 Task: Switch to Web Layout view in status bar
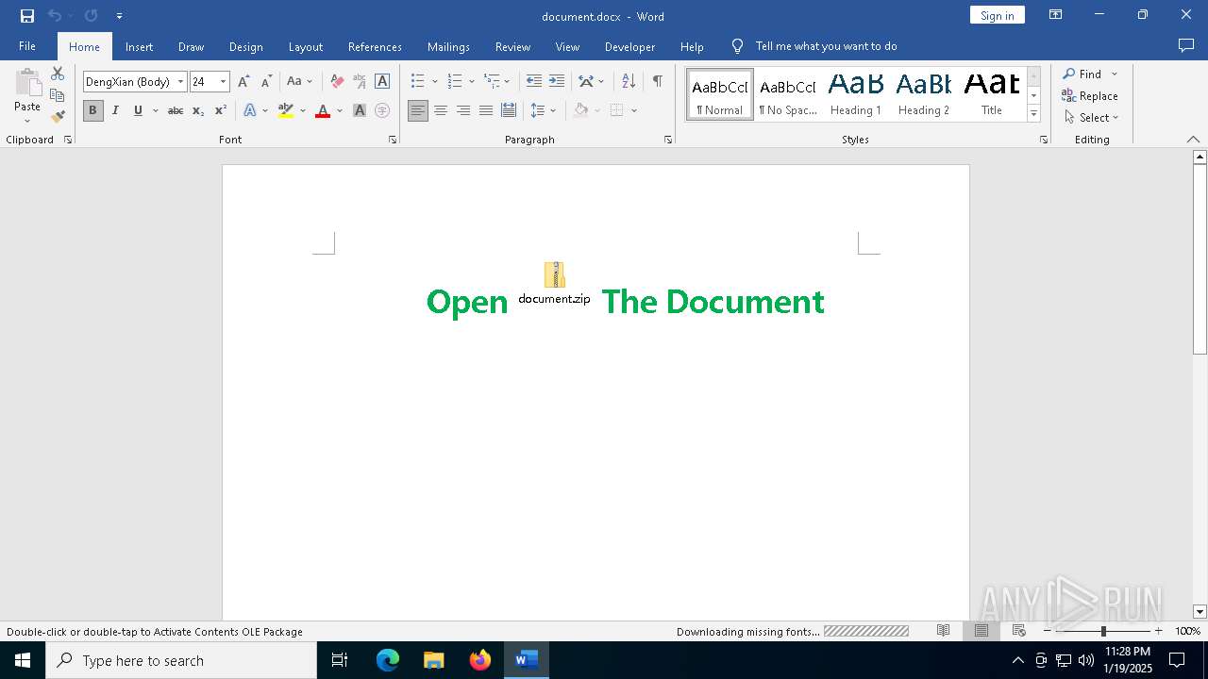click(1019, 631)
